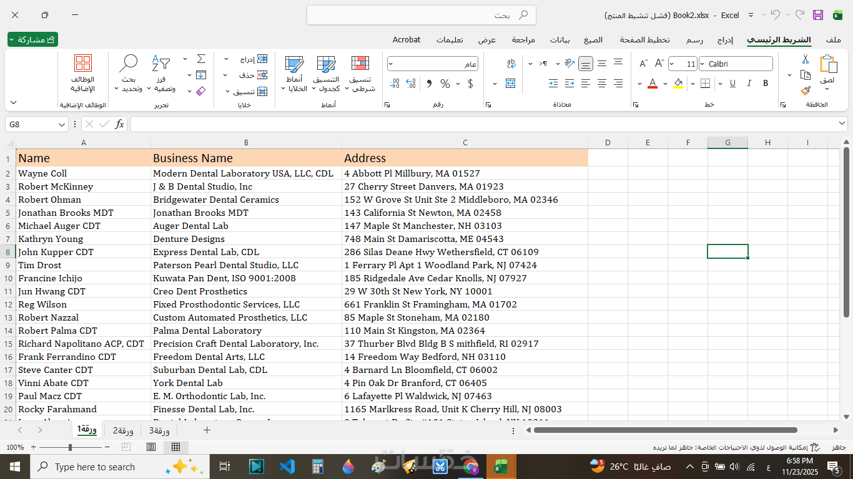Toggle the highlighted bottom align button
Image resolution: width=853 pixels, height=479 pixels.
586,64
